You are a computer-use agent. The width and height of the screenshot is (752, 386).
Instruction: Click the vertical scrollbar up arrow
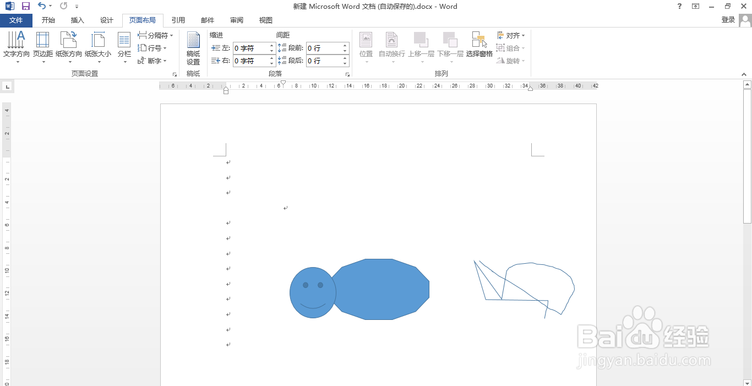747,84
